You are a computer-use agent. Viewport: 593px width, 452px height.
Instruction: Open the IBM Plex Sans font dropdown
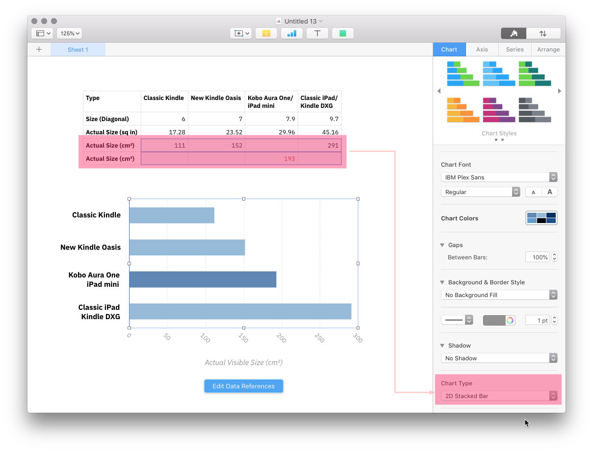pos(499,177)
